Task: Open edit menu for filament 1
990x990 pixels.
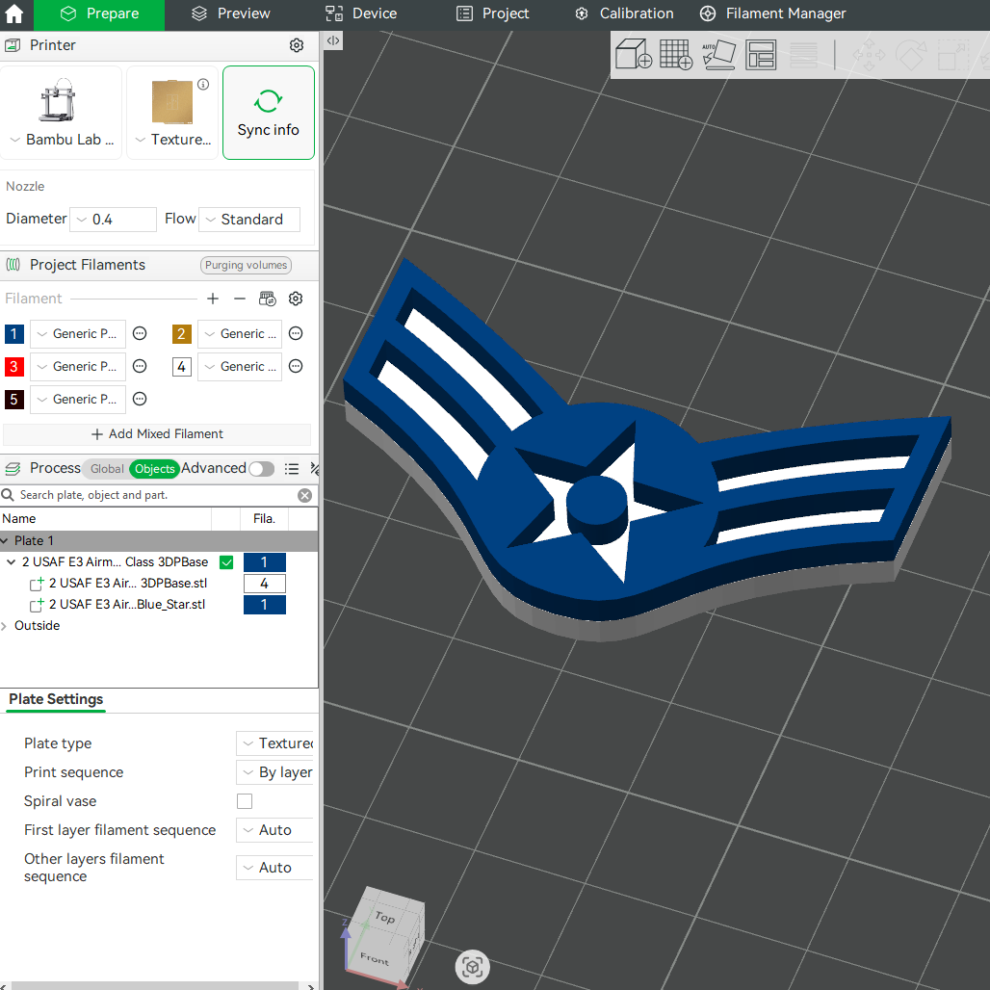Action: point(140,333)
